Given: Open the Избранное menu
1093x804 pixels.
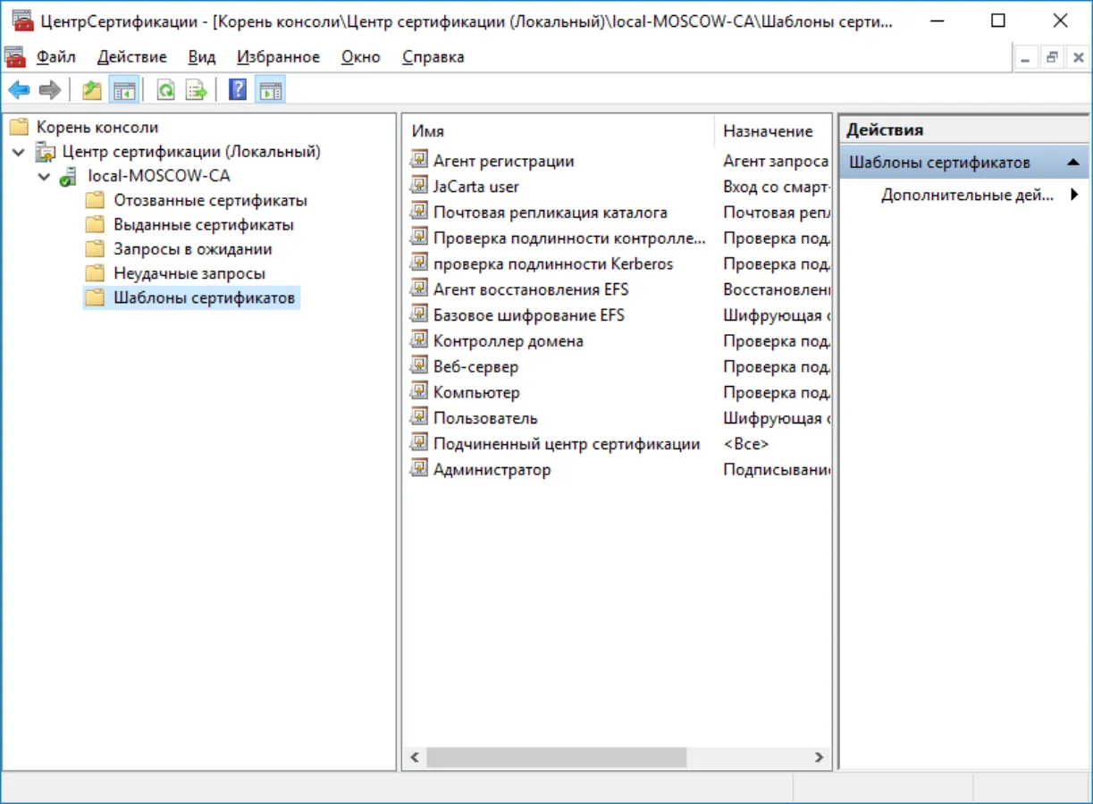Looking at the screenshot, I should click(x=278, y=57).
